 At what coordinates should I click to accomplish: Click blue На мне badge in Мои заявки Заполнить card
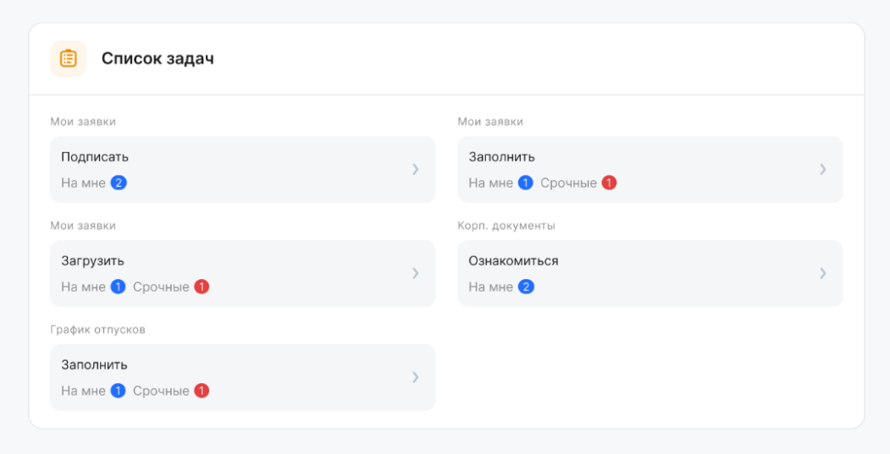click(526, 183)
